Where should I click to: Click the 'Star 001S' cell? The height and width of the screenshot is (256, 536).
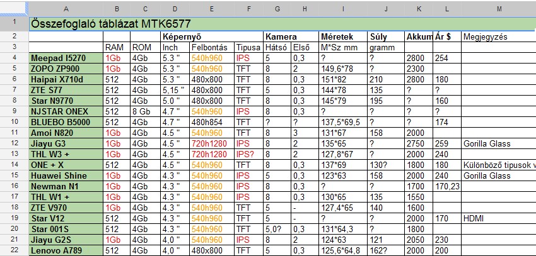point(66,229)
